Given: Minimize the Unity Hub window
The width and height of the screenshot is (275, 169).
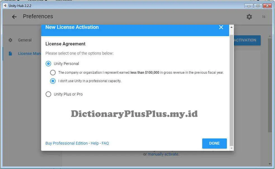Looking at the screenshot, I should 249,6.
